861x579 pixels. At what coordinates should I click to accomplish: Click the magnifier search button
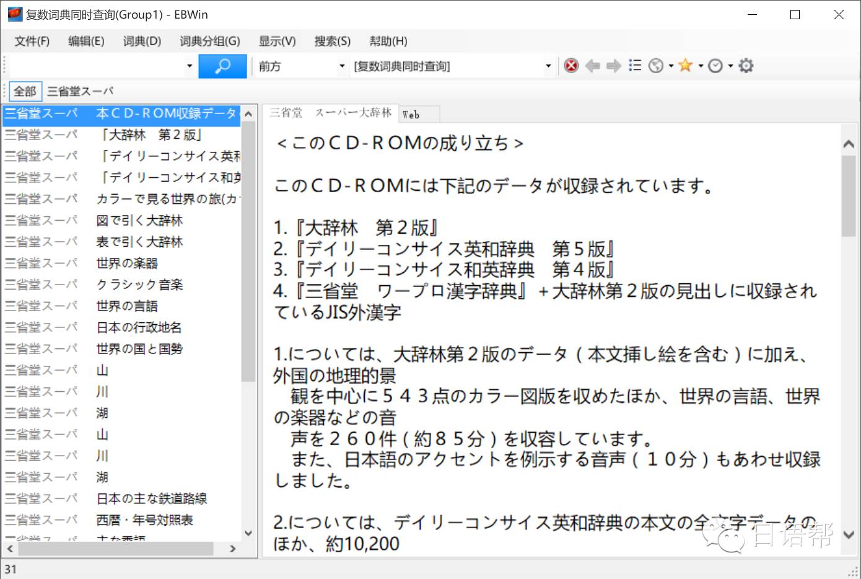pos(222,66)
